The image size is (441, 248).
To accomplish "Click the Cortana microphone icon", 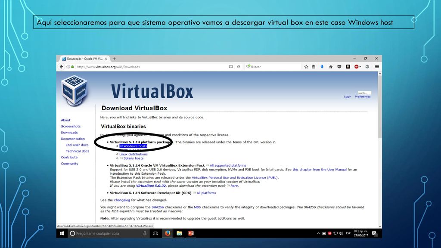I will pyautogui.click(x=145, y=233).
